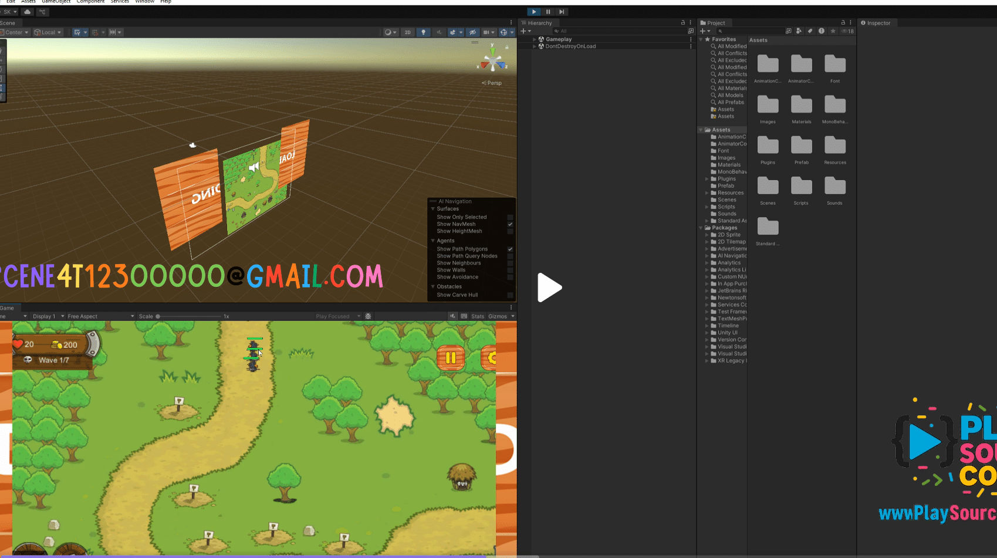This screenshot has height=558, width=997.
Task: Open the Window menu
Action: tap(144, 2)
